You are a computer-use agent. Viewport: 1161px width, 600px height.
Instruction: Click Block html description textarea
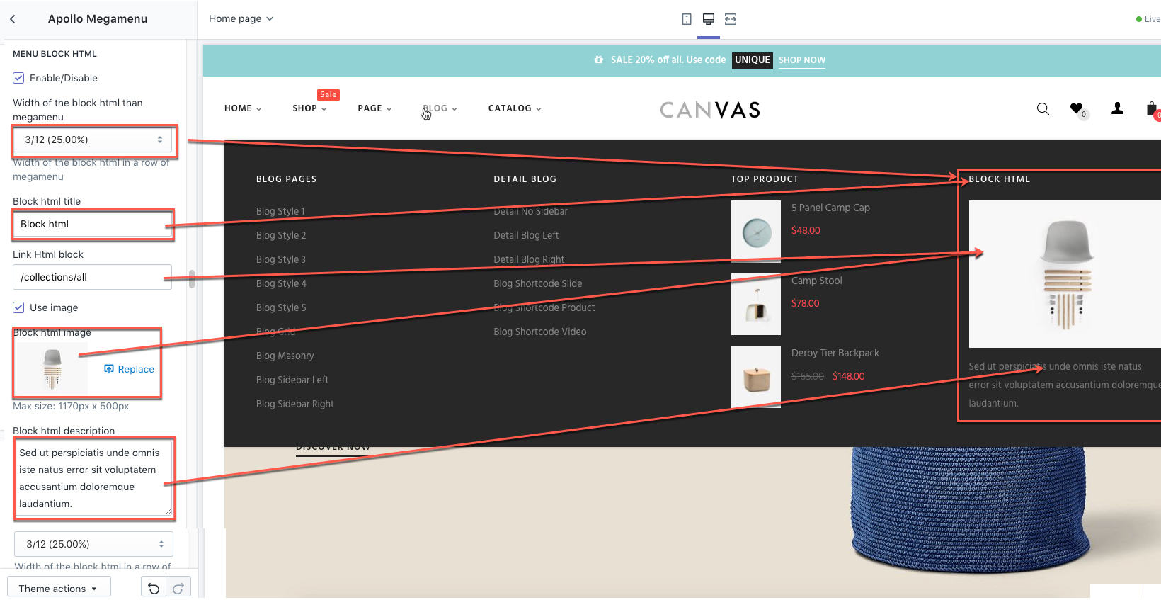coord(93,478)
